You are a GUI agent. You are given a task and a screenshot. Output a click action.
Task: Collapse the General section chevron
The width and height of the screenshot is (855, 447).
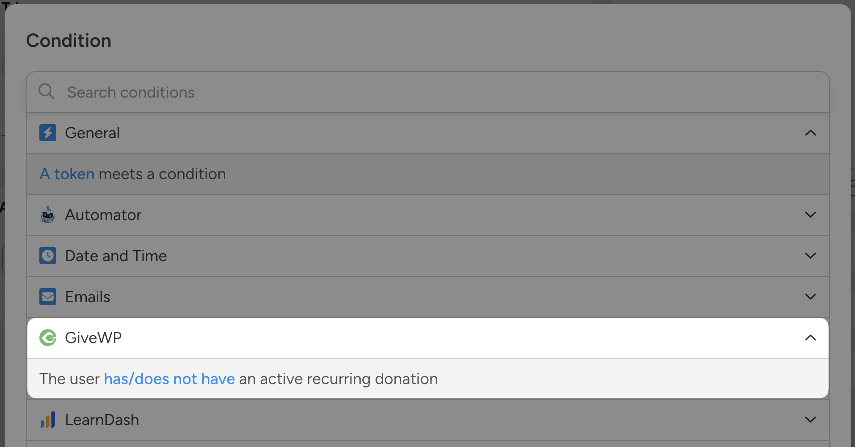click(x=810, y=133)
